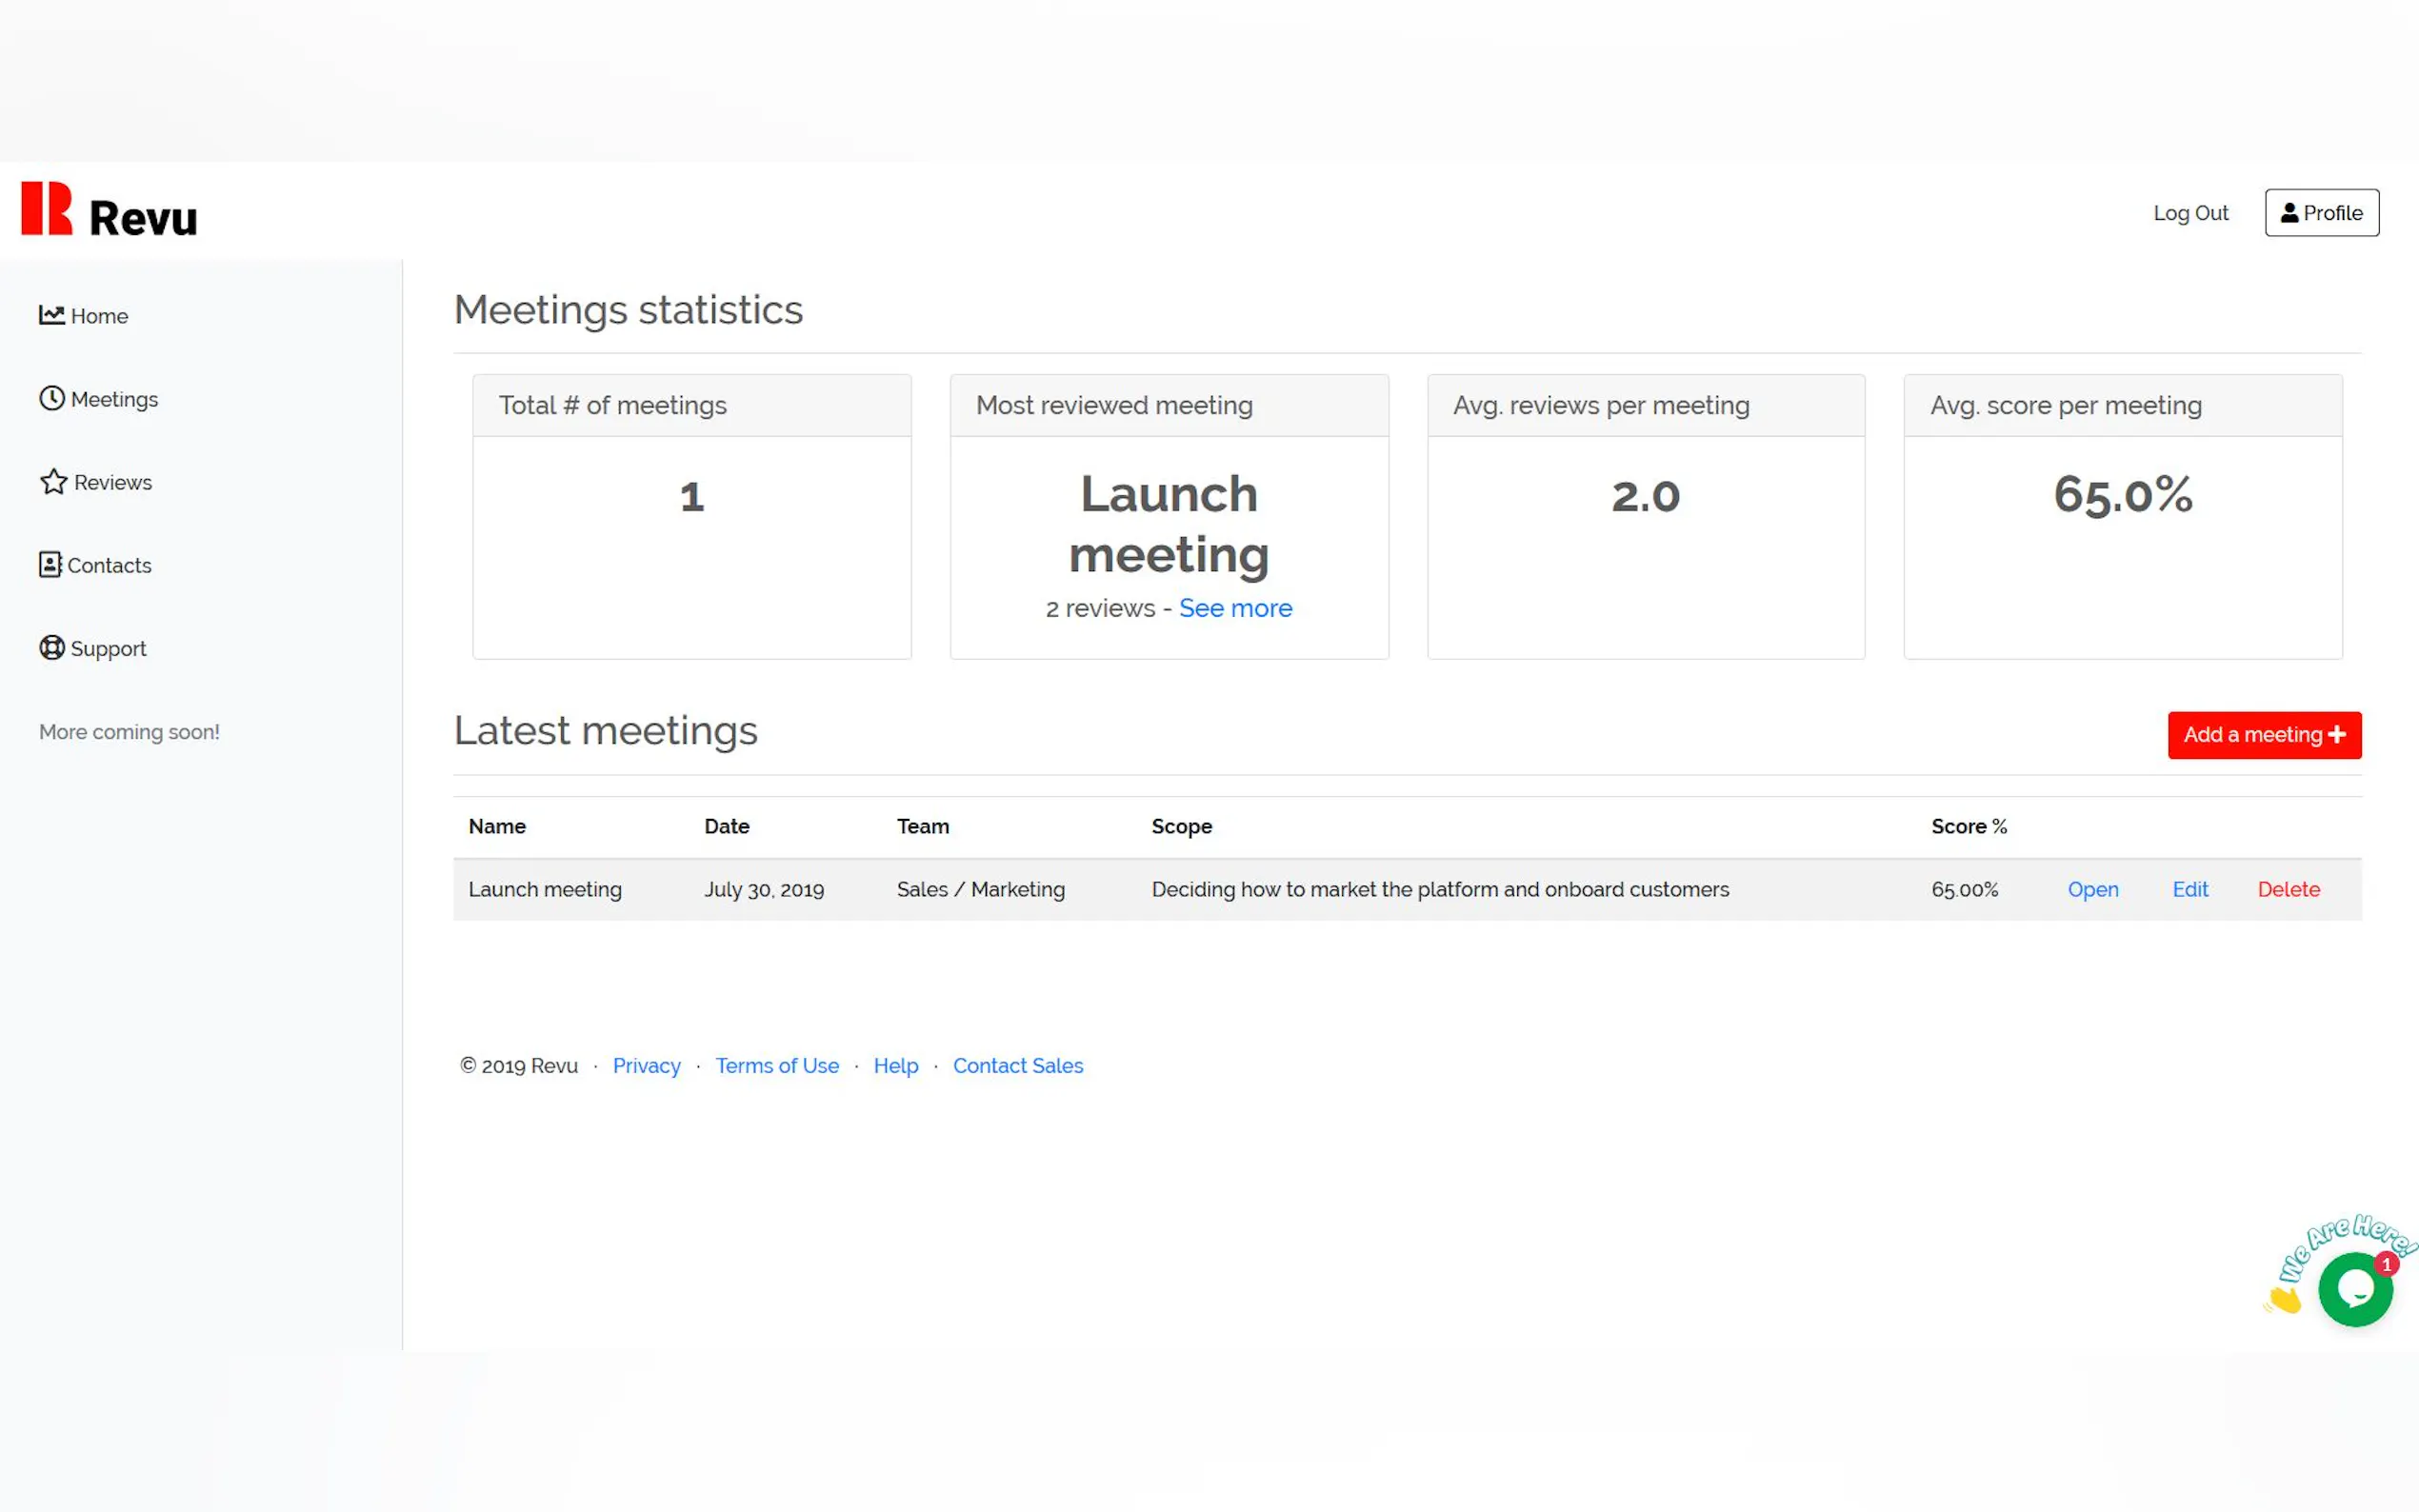Click the Name column header
This screenshot has height=1512, width=2419.
point(497,826)
